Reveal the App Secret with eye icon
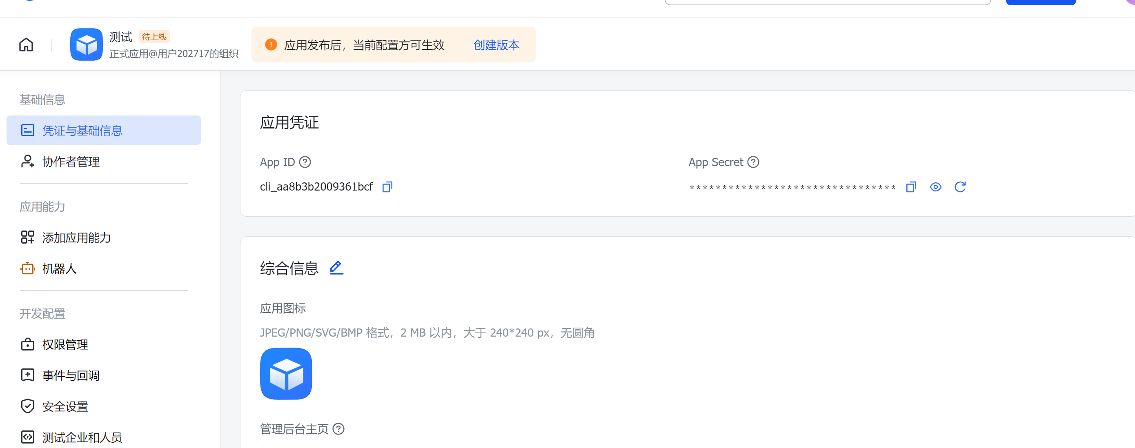The width and height of the screenshot is (1135, 448). click(x=936, y=187)
